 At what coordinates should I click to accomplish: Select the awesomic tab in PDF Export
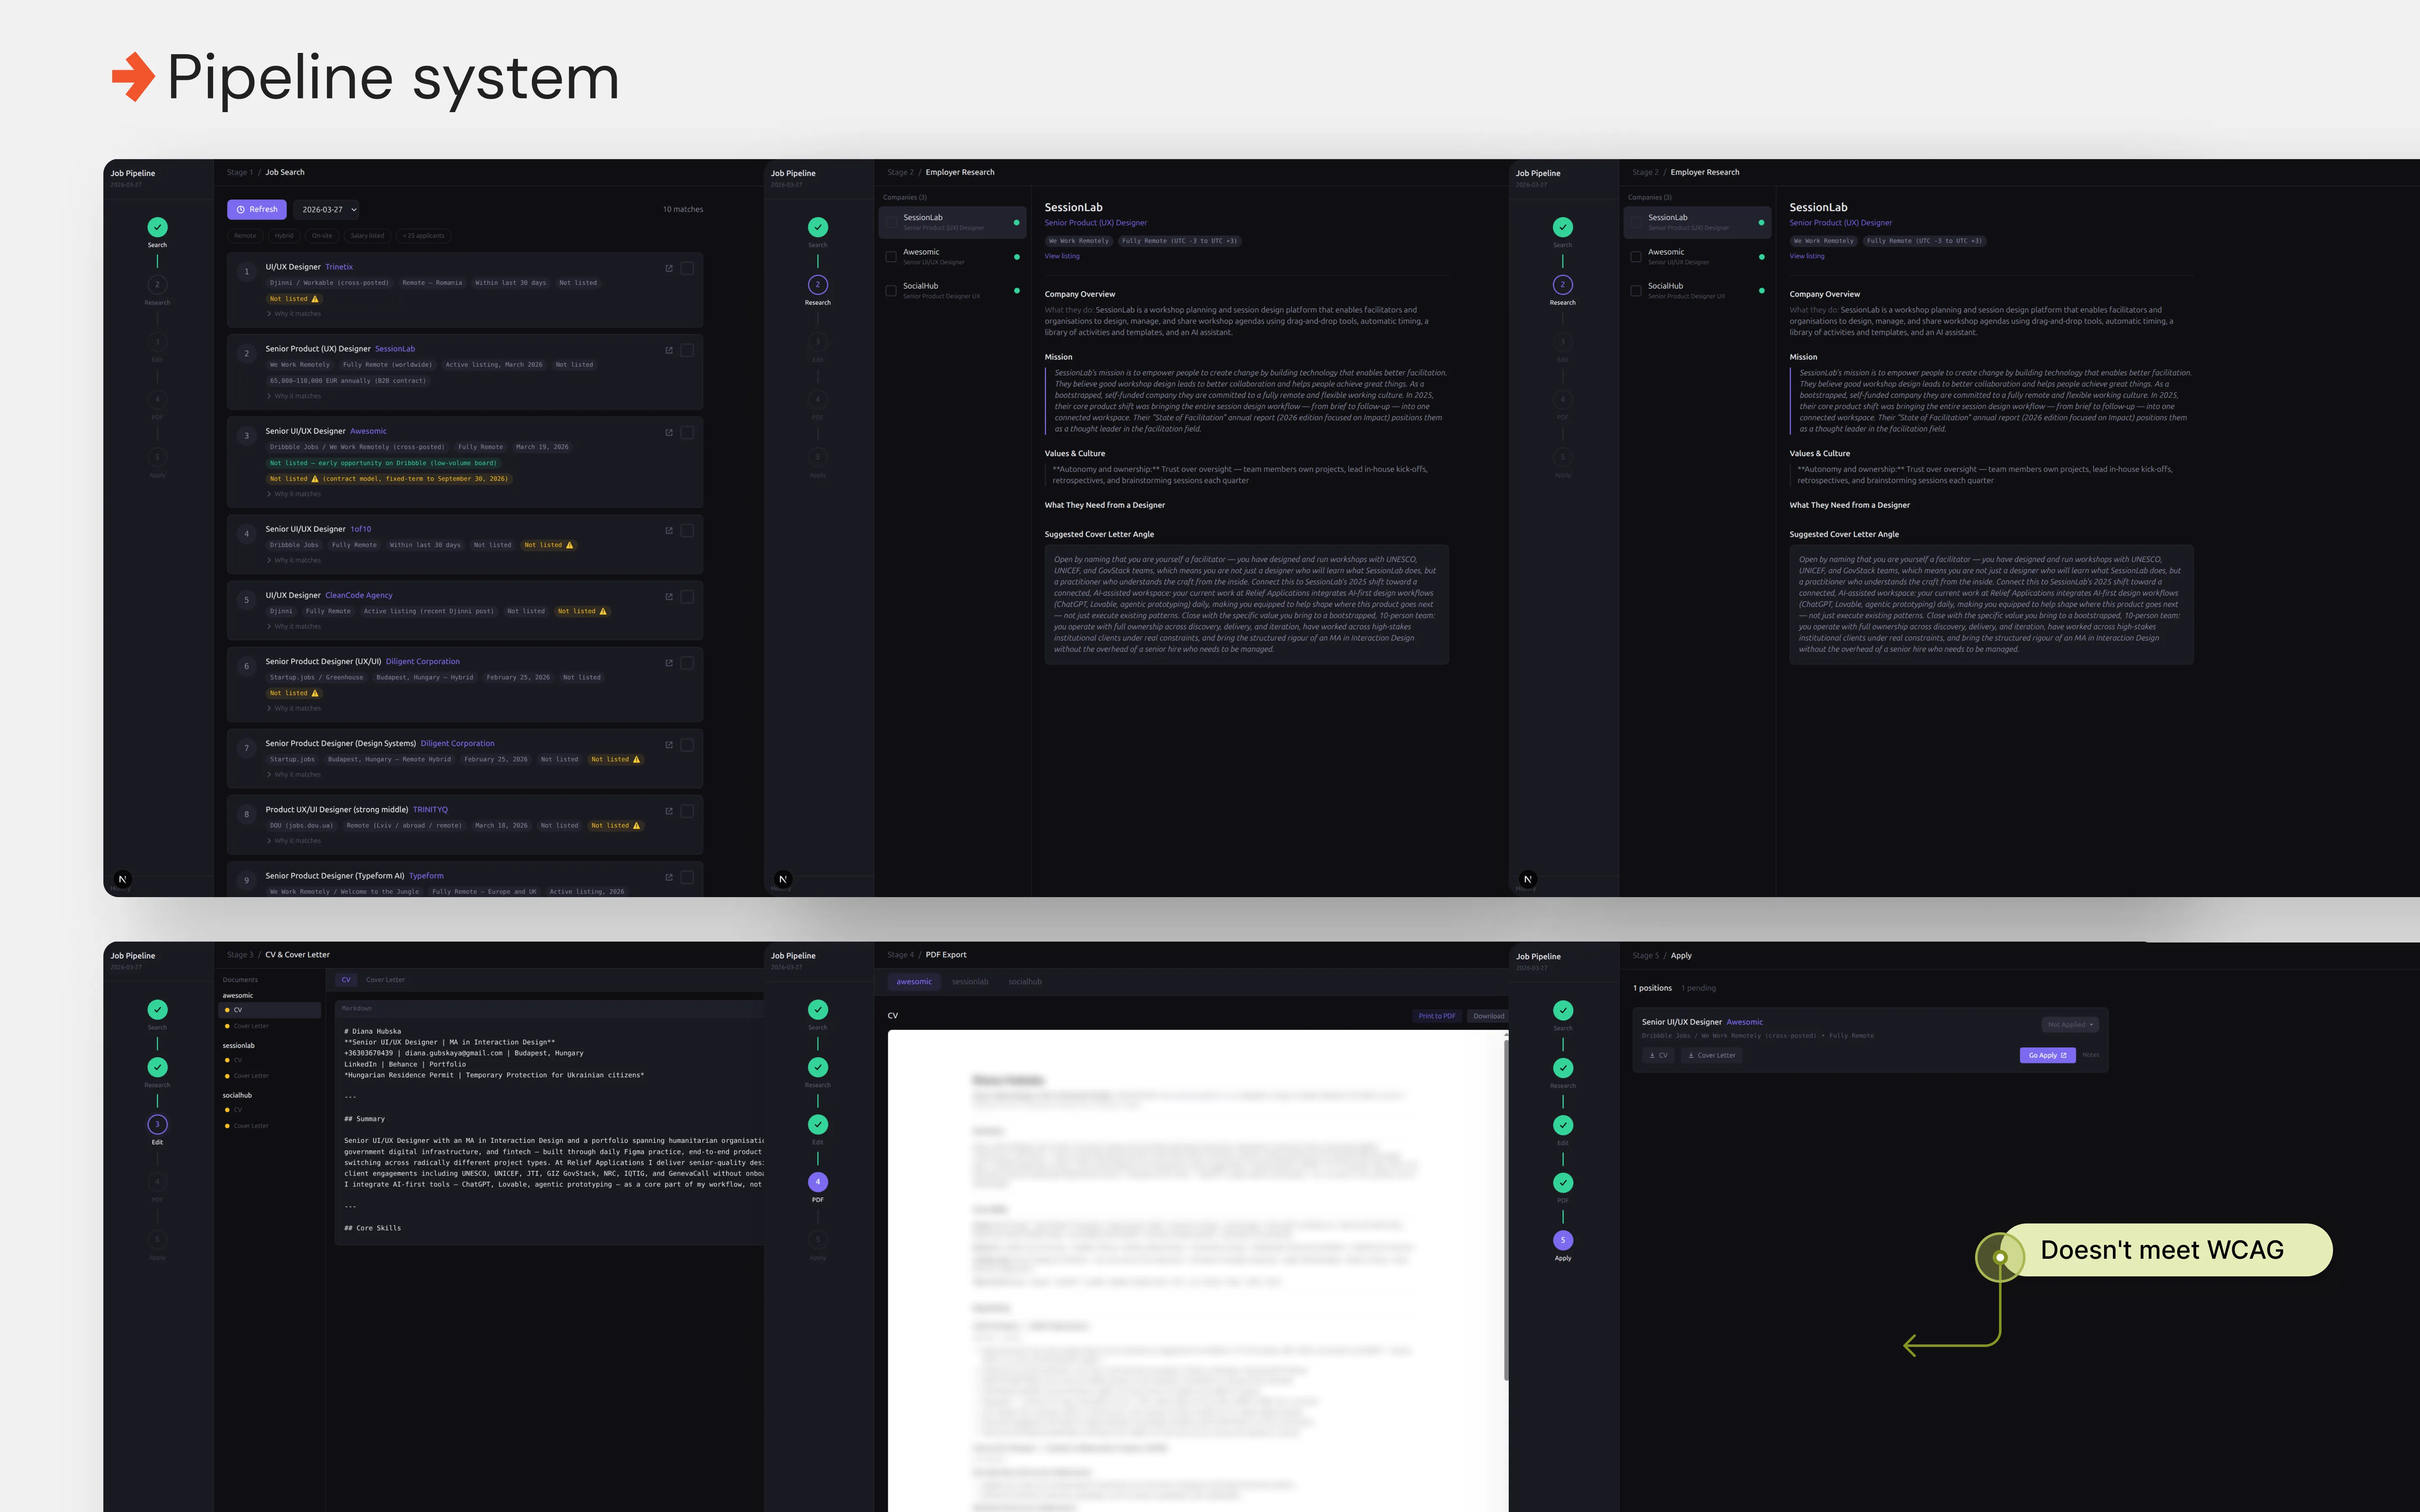point(914,982)
